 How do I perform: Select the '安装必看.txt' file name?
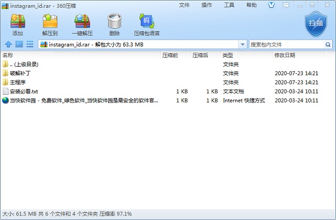tap(24, 91)
